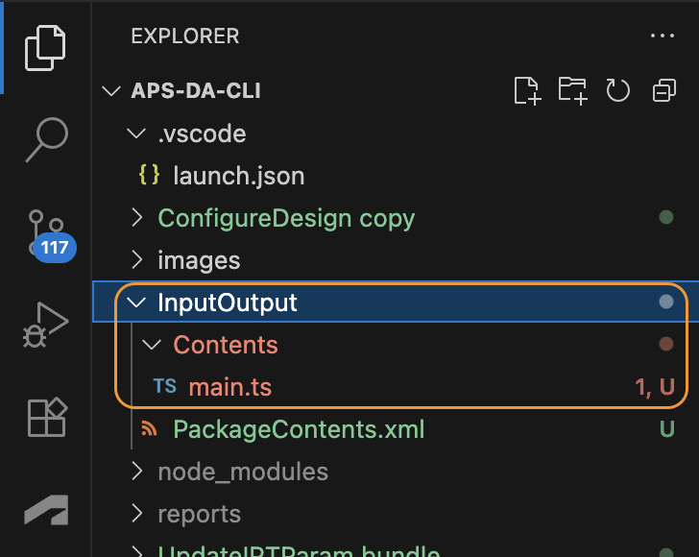
Task: Open the Run and Debug view
Action: tap(46, 326)
